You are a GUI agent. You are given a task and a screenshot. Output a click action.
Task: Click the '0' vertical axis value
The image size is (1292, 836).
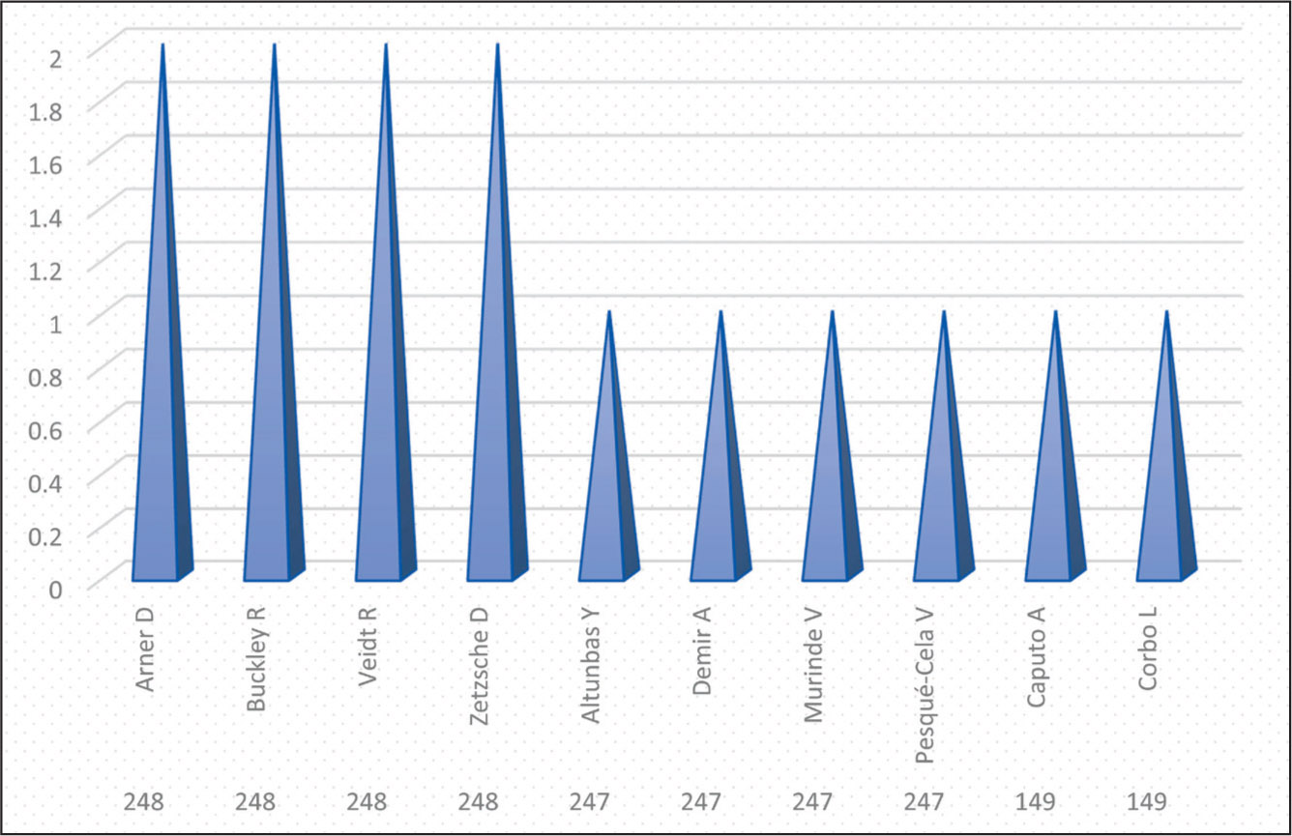tap(56, 590)
